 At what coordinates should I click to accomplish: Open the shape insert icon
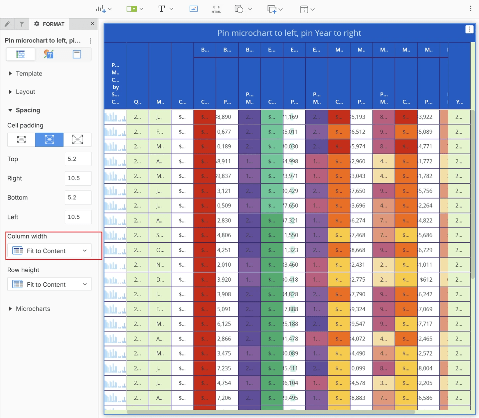(x=239, y=9)
